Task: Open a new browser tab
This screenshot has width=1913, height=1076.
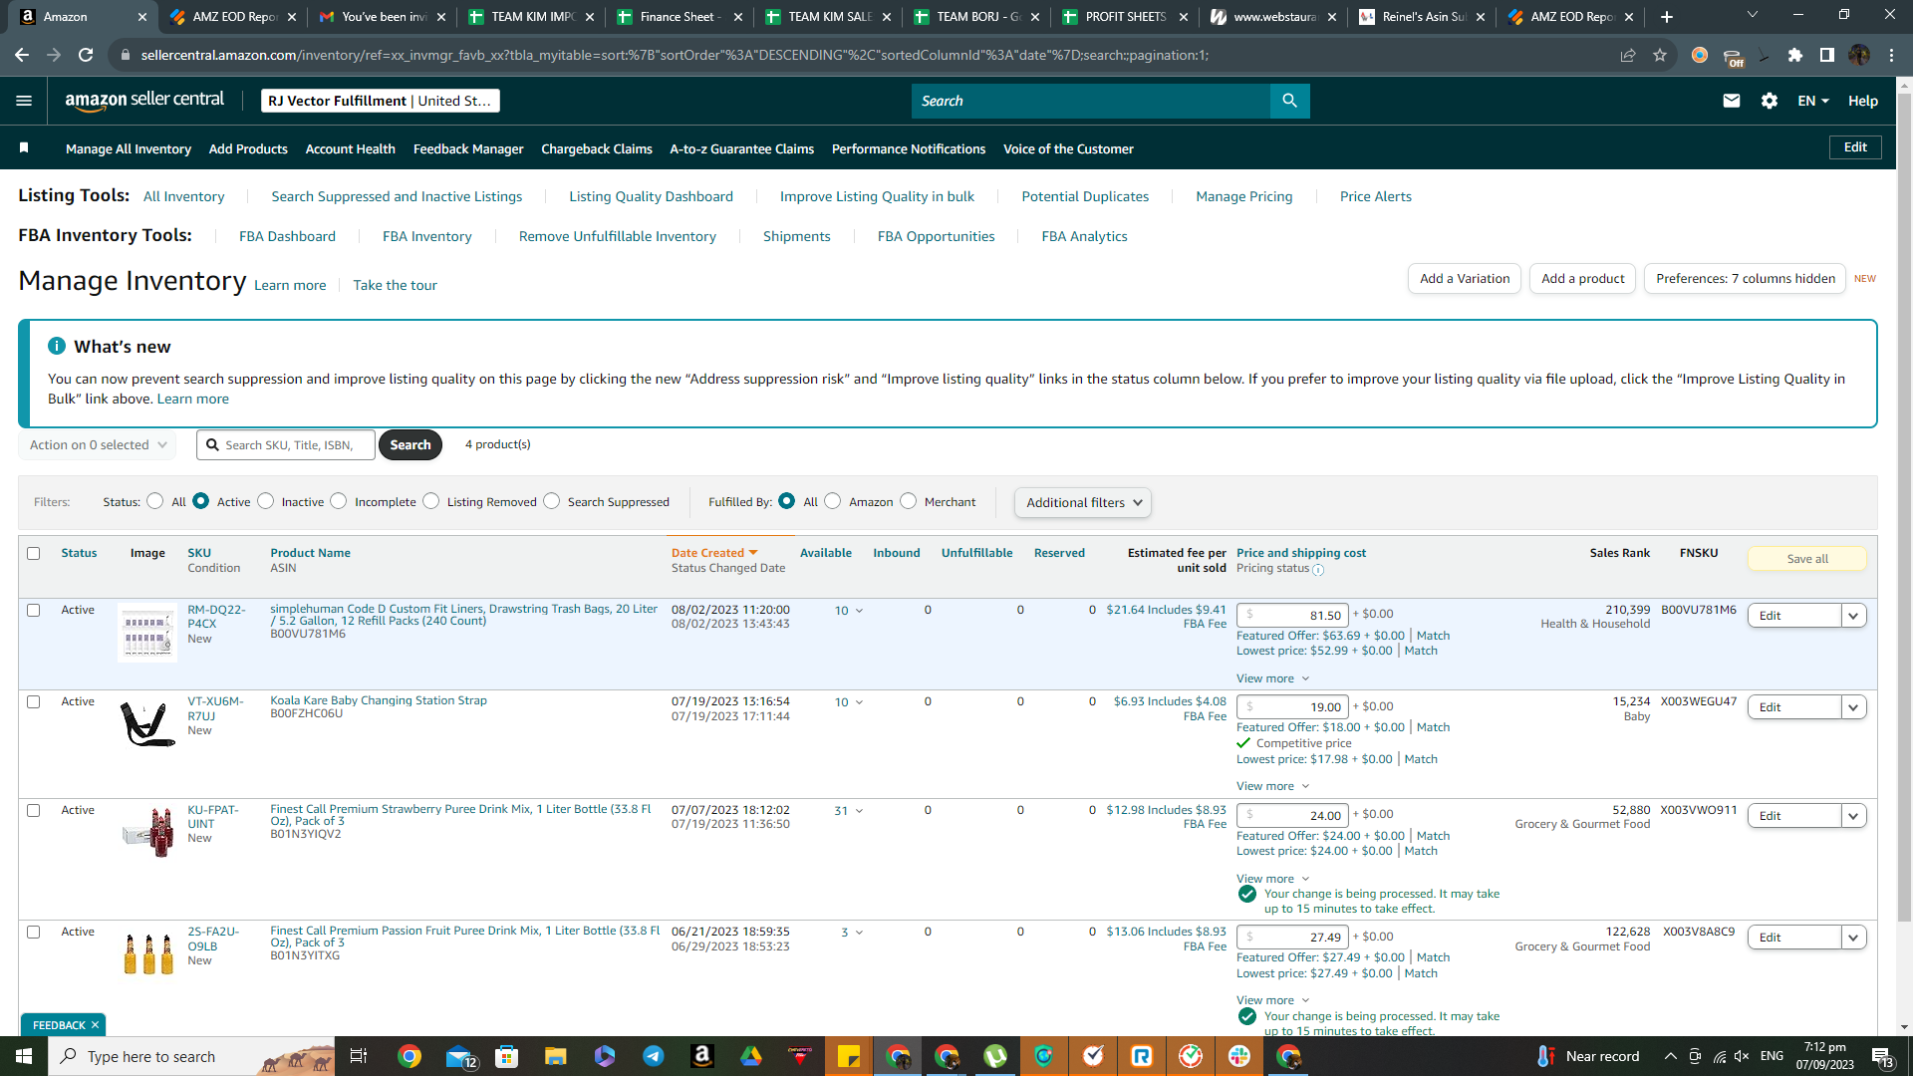Action: click(1667, 17)
